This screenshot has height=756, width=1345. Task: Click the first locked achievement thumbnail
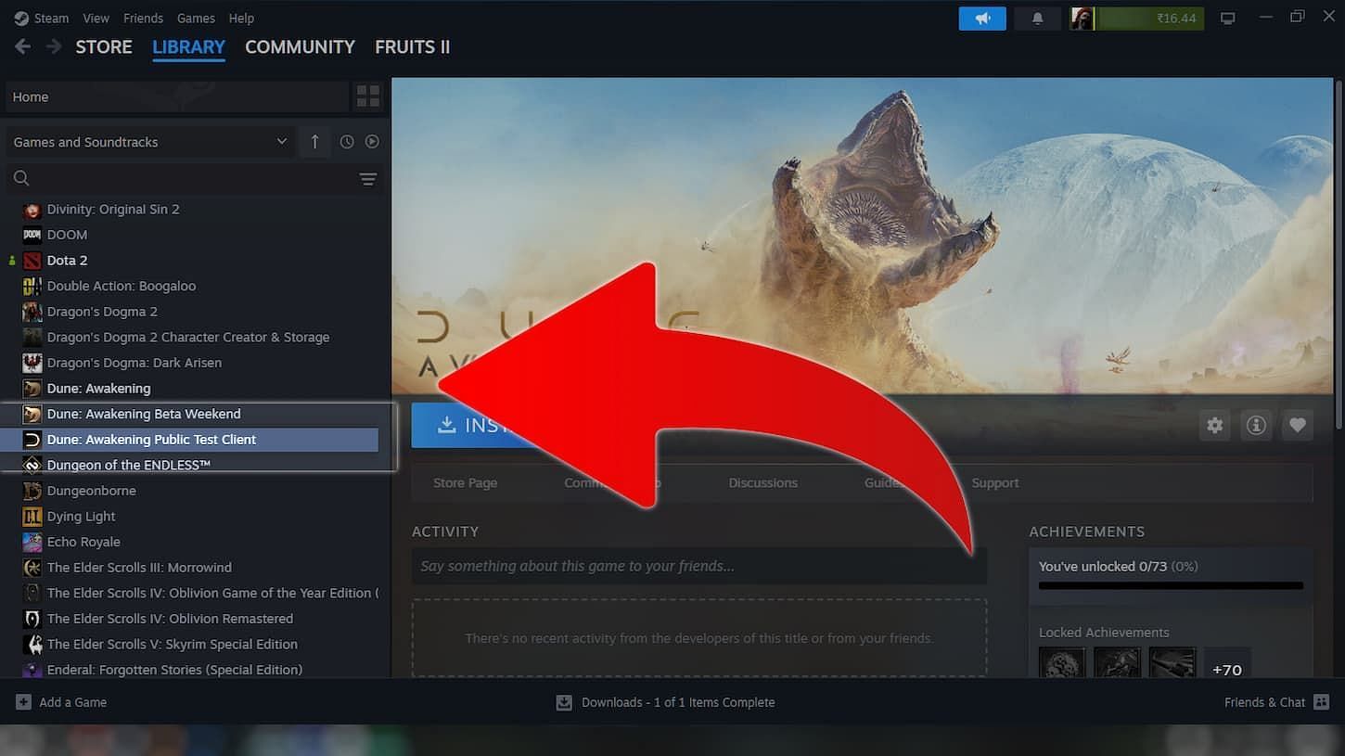(1062, 664)
